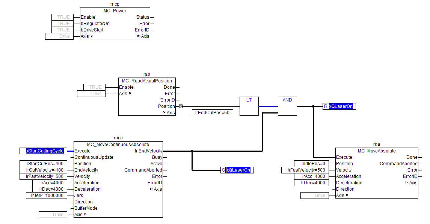Select the TRUE input on MC_ReadActualPosition Enable
Viewport: 430px width, 224px height.
point(95,87)
